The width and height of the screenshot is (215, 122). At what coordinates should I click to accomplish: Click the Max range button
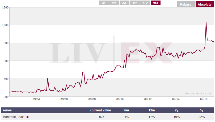click(x=155, y=3)
